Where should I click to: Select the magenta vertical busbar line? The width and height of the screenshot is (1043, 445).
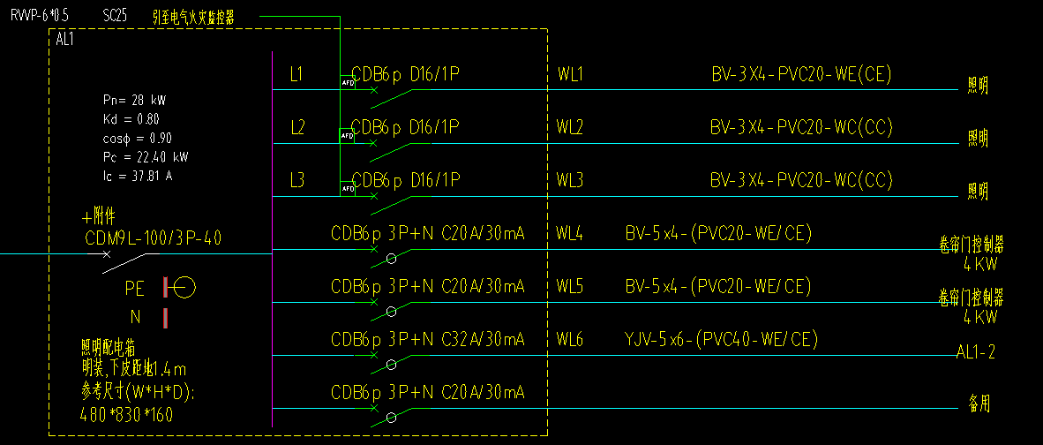pyautogui.click(x=273, y=238)
